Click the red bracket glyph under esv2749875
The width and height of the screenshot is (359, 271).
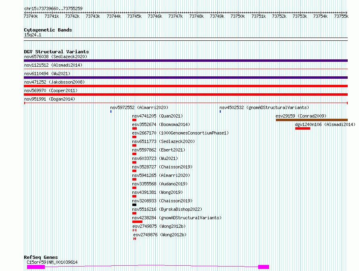tap(135, 230)
